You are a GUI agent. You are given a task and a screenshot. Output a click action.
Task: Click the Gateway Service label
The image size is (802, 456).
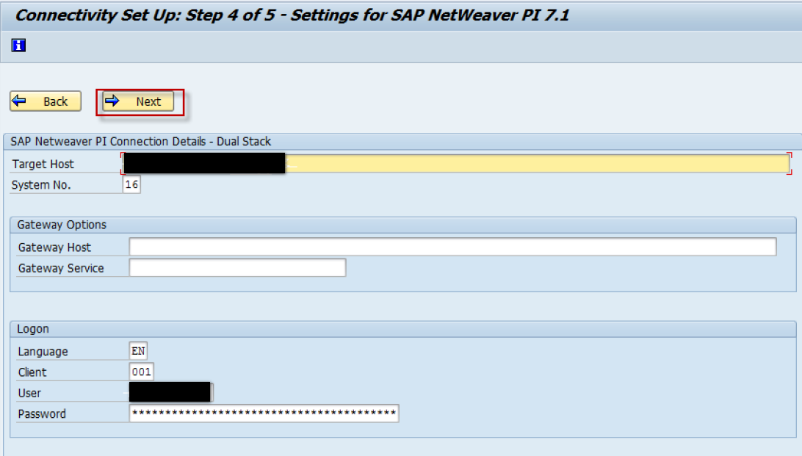click(61, 268)
